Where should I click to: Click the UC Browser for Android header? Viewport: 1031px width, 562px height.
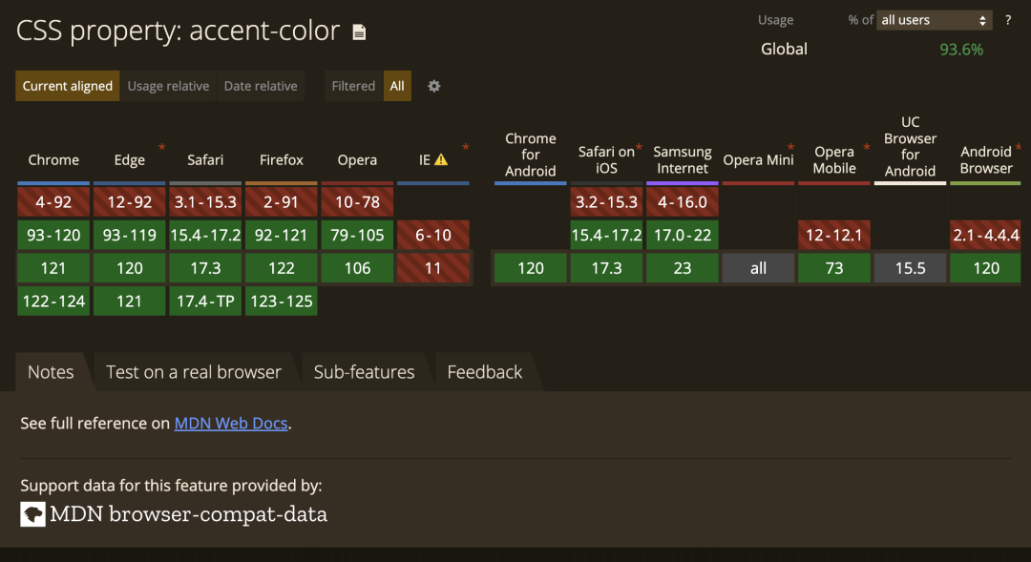tap(910, 147)
